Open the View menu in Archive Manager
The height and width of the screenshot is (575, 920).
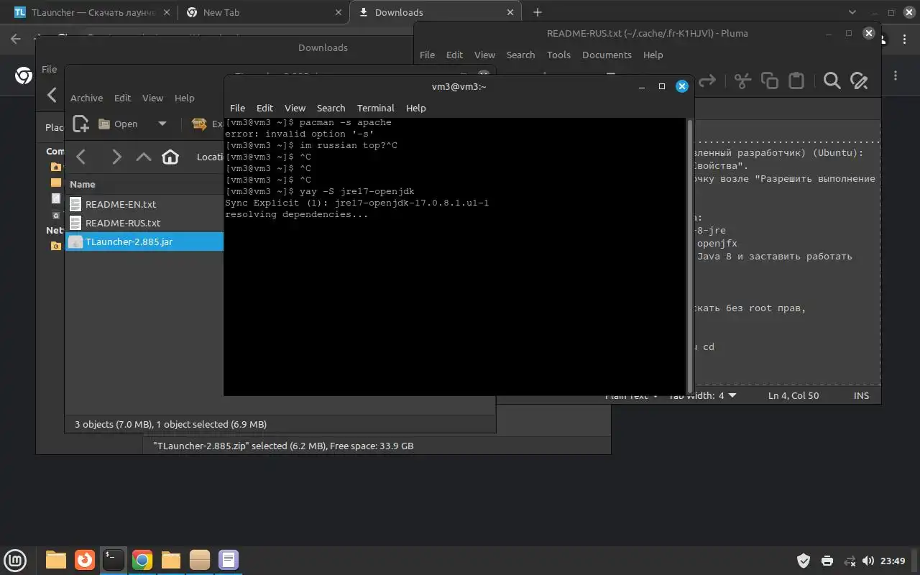click(x=152, y=98)
